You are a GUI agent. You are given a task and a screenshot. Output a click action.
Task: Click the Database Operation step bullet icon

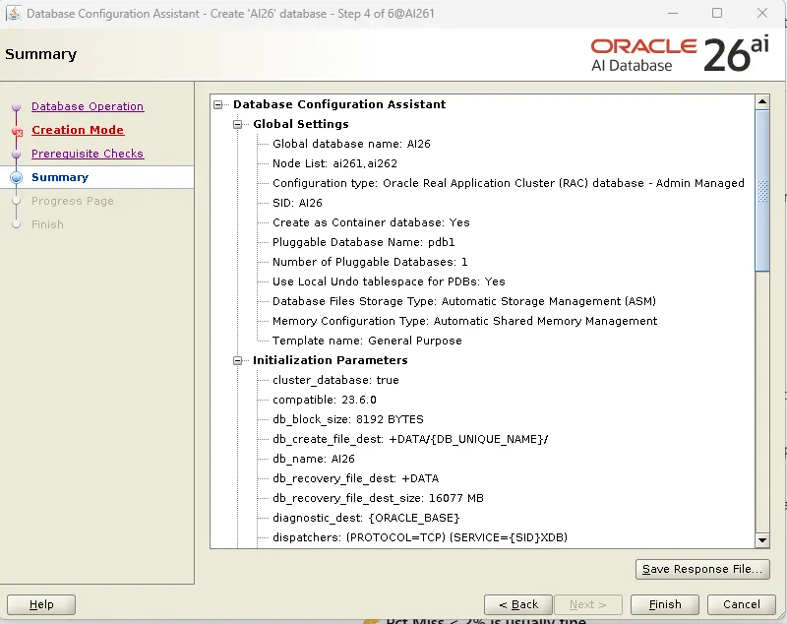(x=17, y=107)
